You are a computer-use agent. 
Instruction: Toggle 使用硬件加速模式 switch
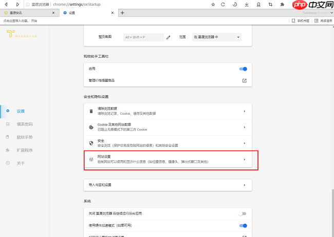tap(243, 226)
